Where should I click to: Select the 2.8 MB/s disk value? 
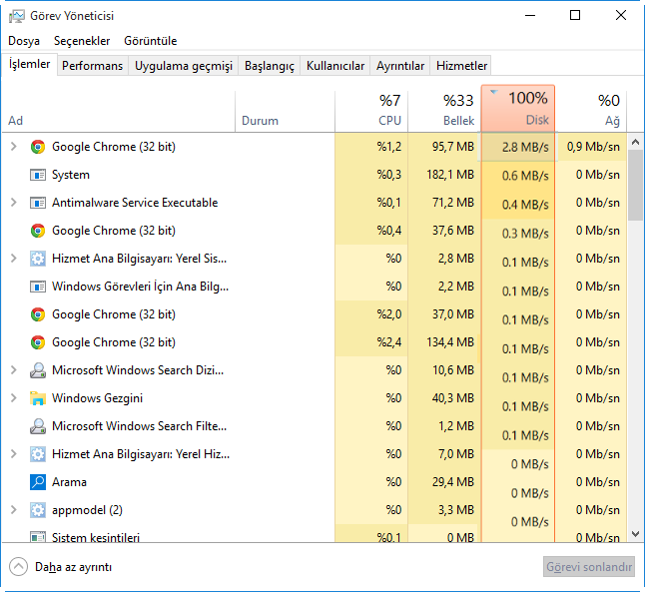(x=525, y=148)
